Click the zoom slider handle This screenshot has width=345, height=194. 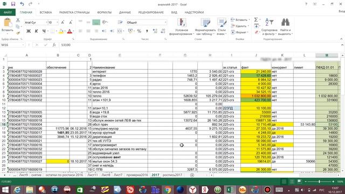tap(319, 182)
